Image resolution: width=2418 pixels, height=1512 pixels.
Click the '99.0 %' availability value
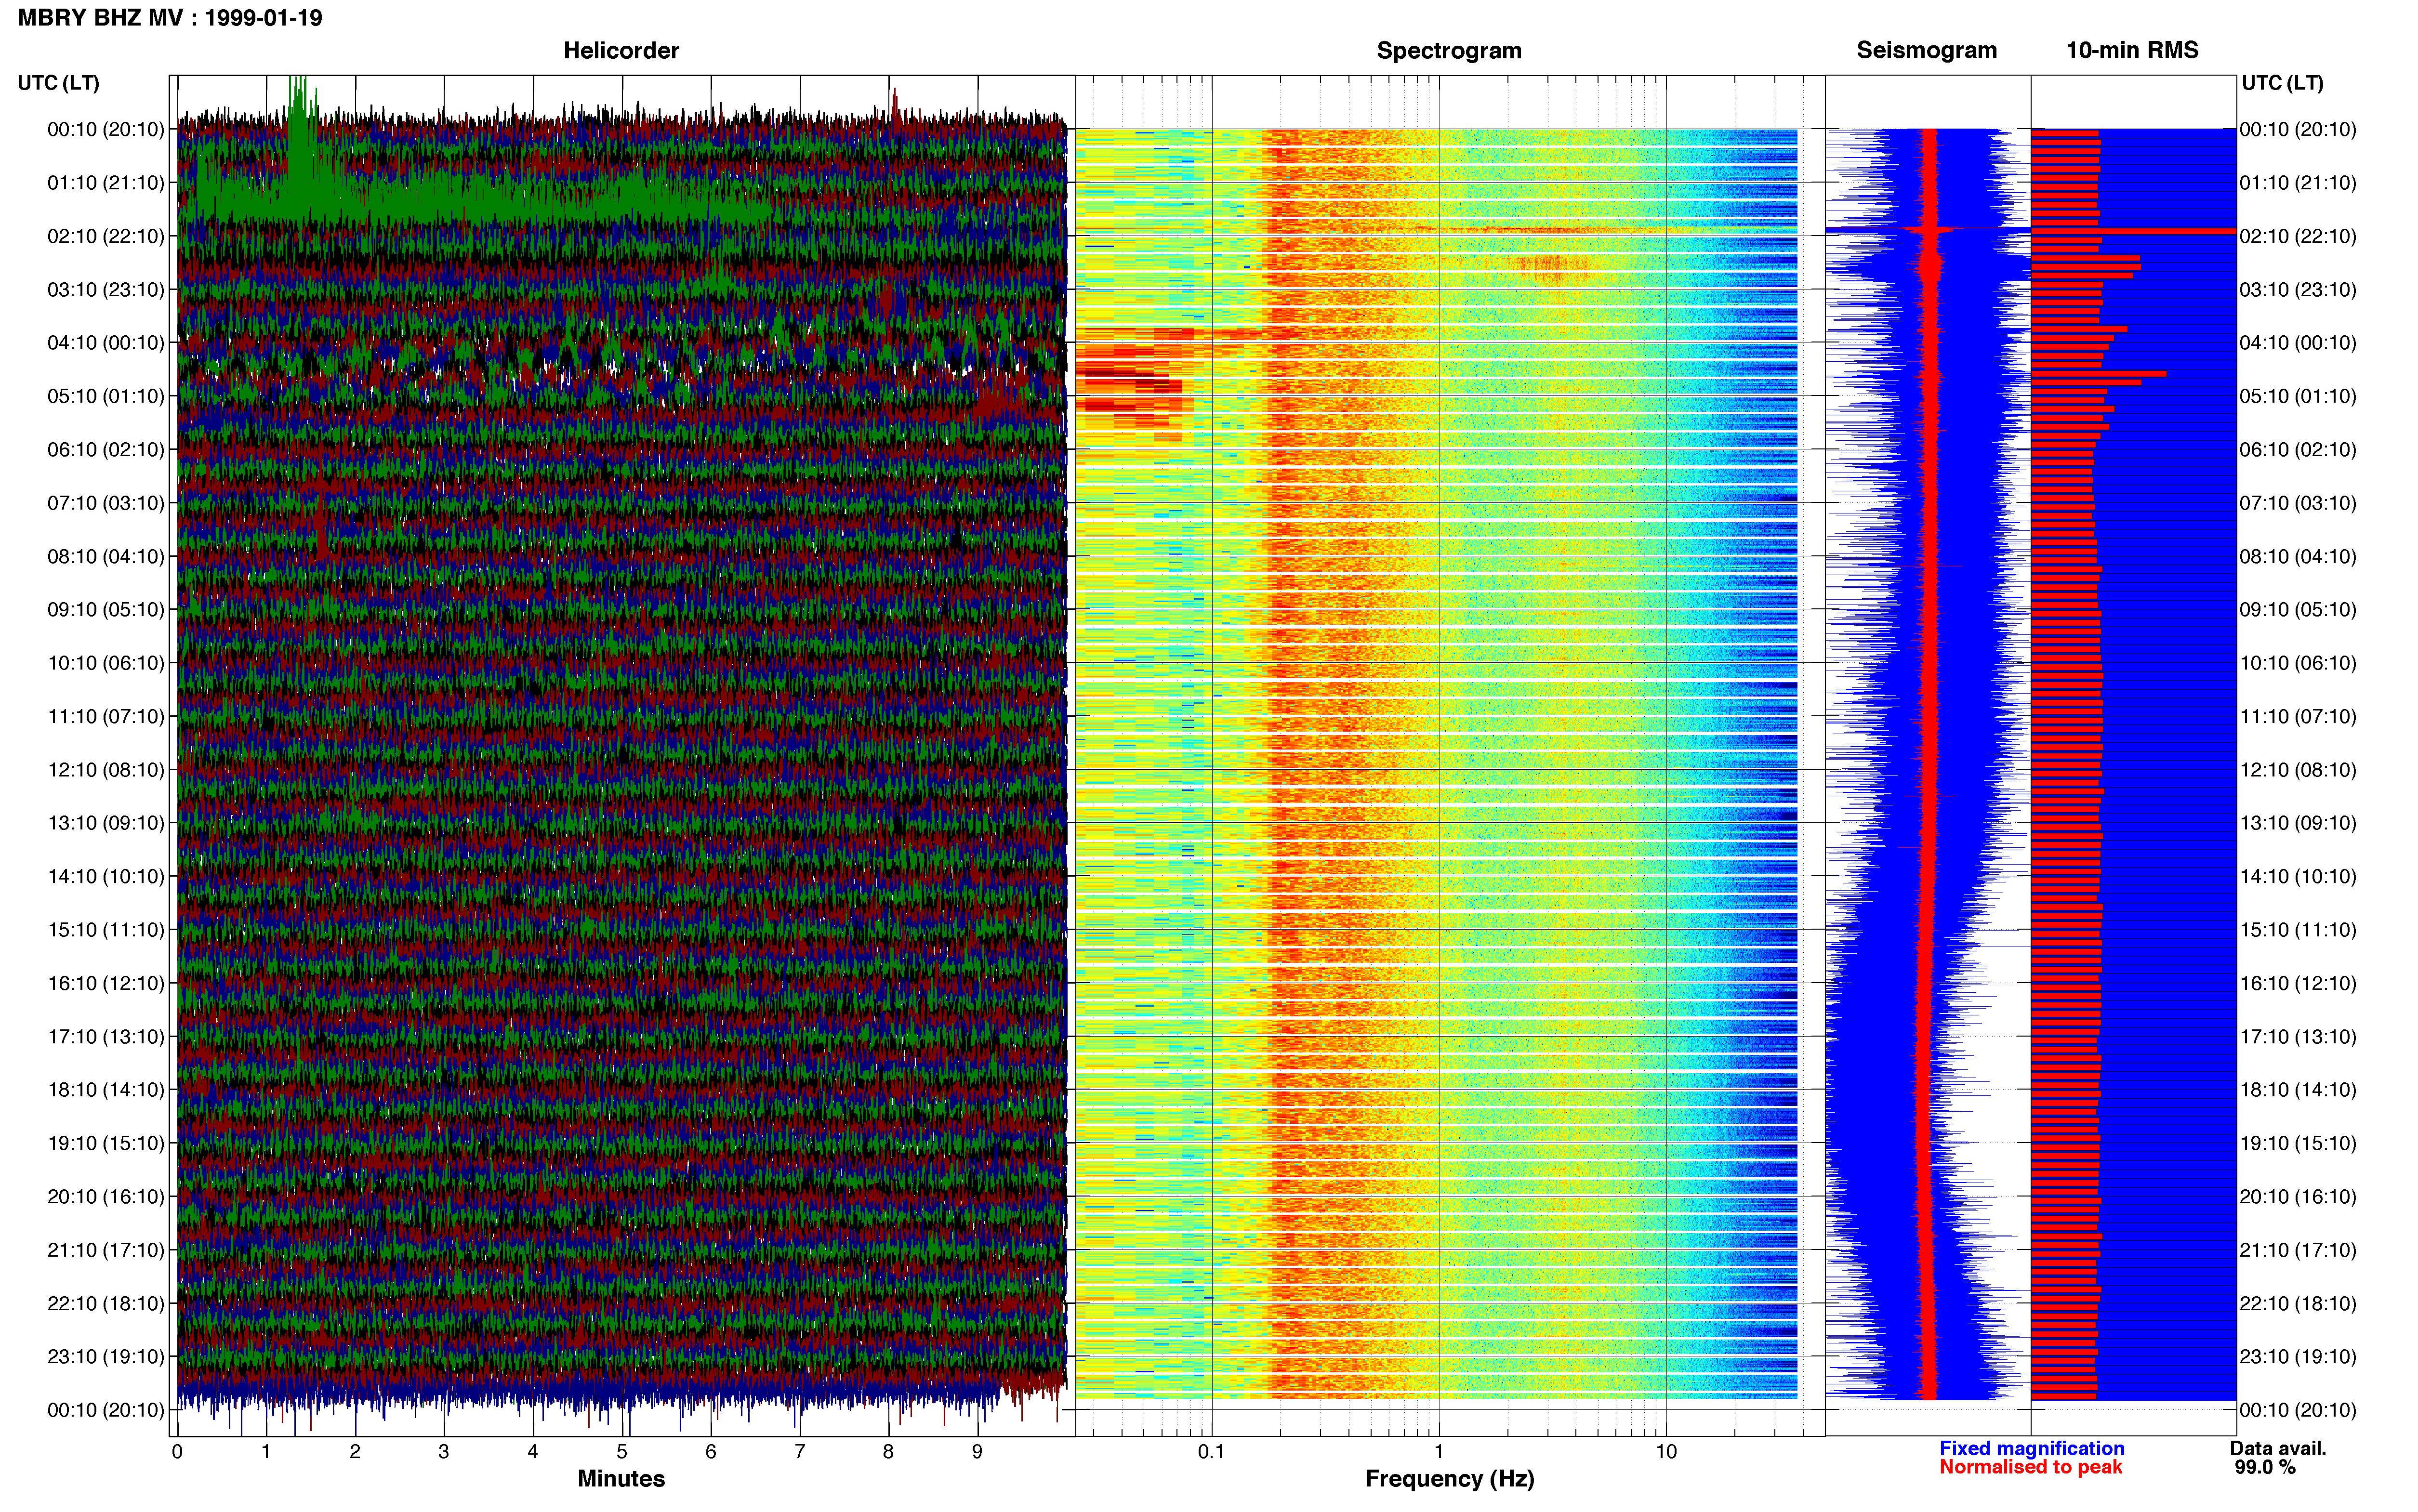tap(2265, 1467)
